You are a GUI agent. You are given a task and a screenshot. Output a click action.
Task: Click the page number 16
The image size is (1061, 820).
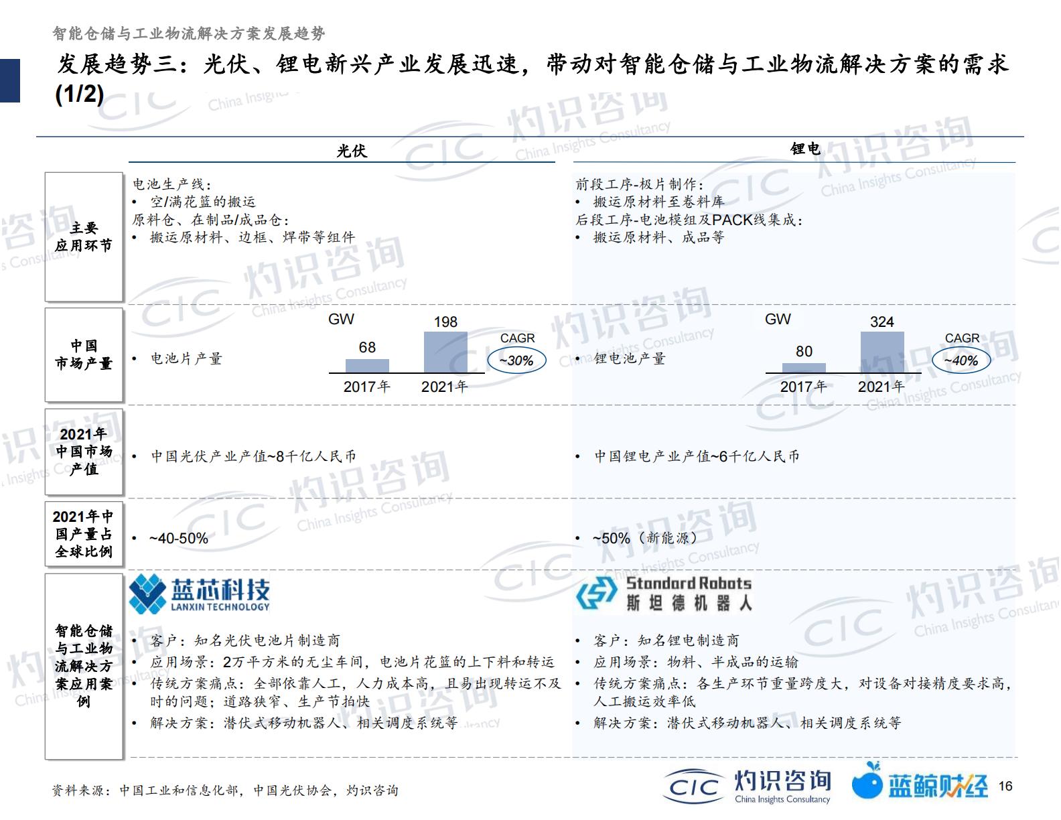(1005, 787)
